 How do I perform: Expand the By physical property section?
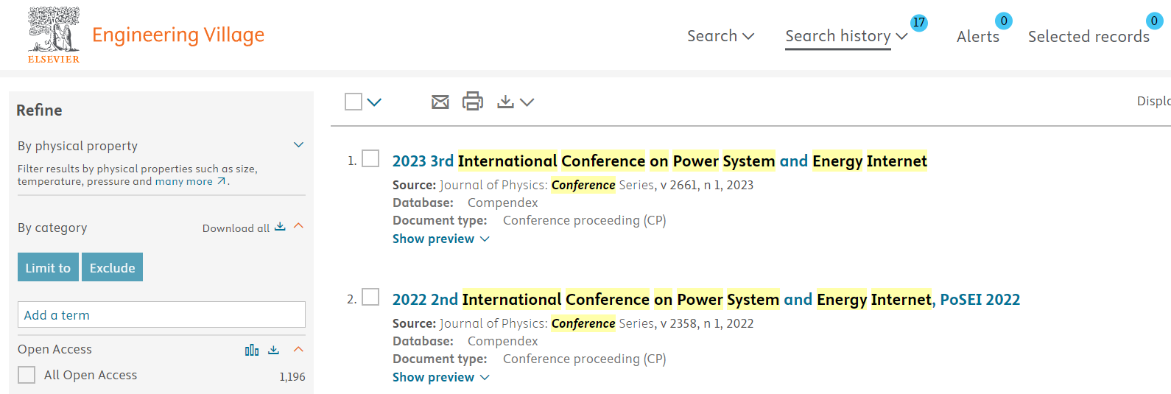[298, 145]
